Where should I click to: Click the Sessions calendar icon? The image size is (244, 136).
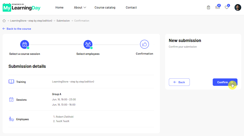[x=11, y=100]
